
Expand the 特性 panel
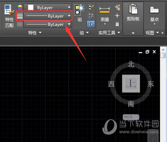click(35, 33)
